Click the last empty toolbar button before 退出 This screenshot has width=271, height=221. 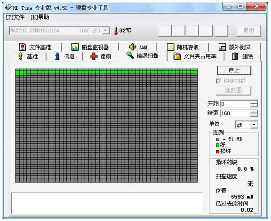221,30
